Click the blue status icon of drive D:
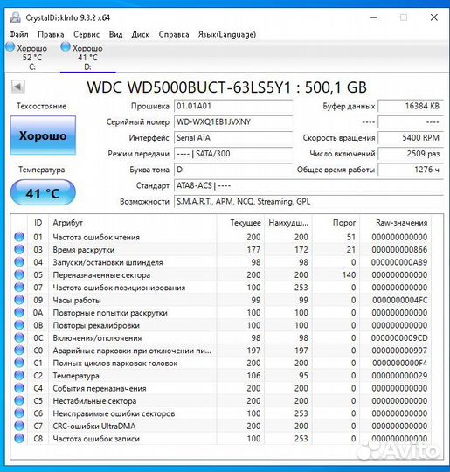 (x=66, y=47)
